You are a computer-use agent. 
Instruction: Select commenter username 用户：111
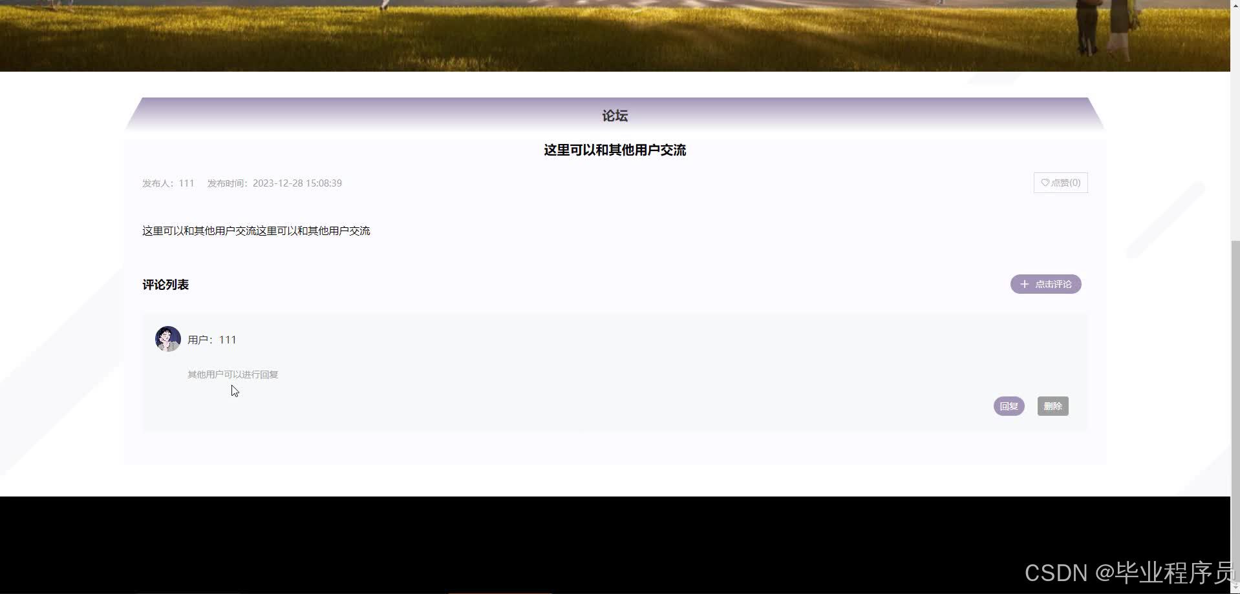click(211, 339)
